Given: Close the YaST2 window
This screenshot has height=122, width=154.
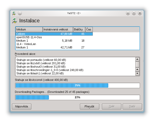Looking at the screenshot, I should click(x=140, y=13).
